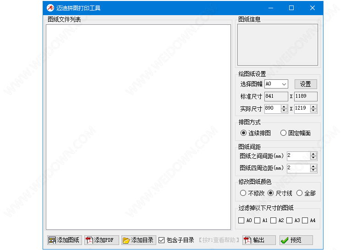
Task: Increase the 实际尺寸 height 1219 spinner
Action: (313, 107)
